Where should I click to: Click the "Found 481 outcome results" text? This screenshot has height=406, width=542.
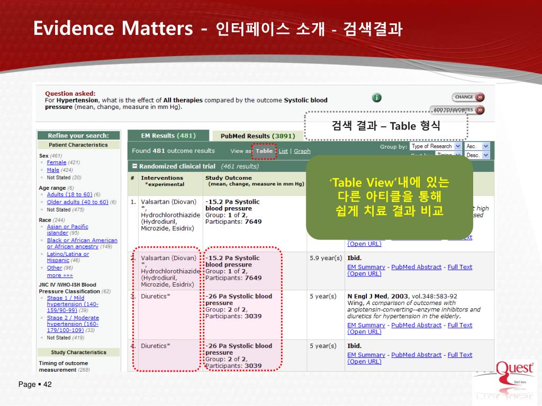coord(173,151)
